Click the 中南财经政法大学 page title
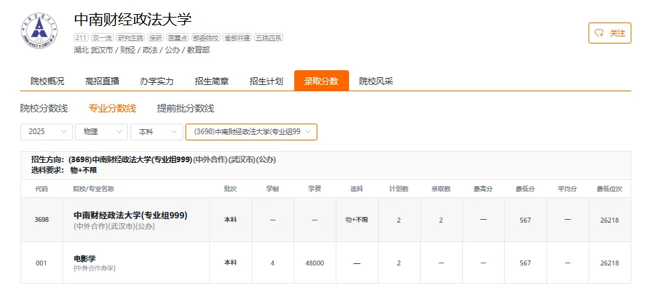 pyautogui.click(x=133, y=19)
